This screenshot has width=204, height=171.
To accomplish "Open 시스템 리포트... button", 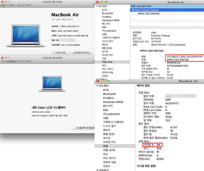I will coord(61,53).
